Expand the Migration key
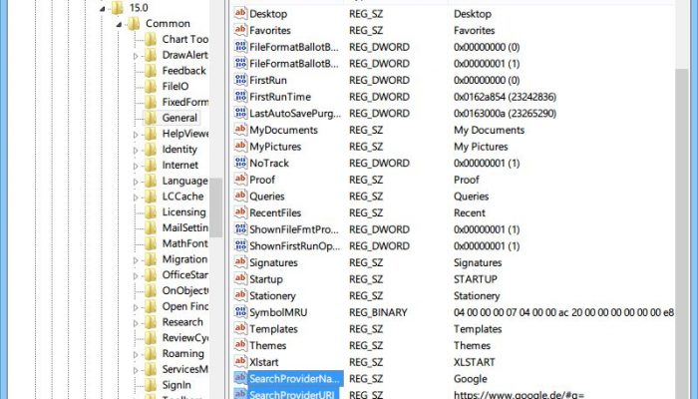Viewport: 698px width, 399px height. 136,260
